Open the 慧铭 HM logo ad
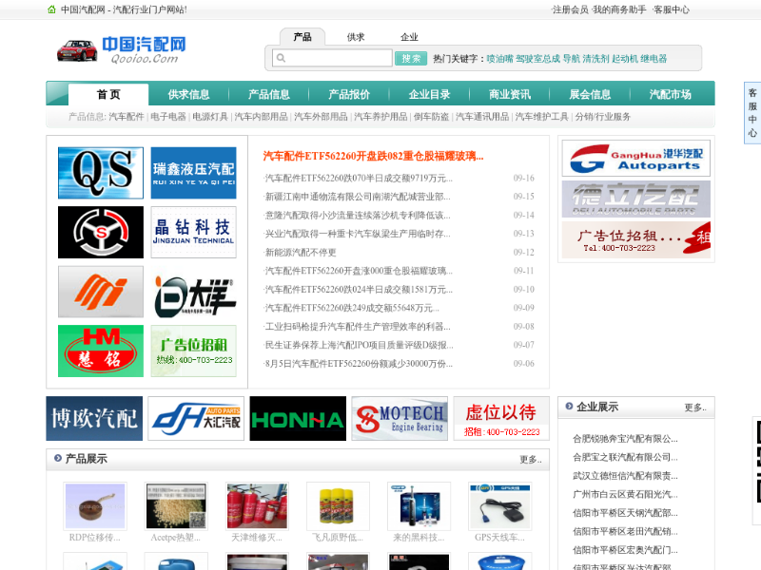This screenshot has width=761, height=570. pos(100,351)
